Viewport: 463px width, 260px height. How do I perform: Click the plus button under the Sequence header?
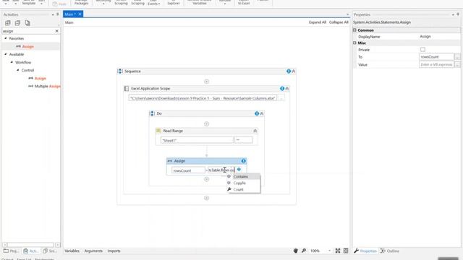(x=206, y=82)
